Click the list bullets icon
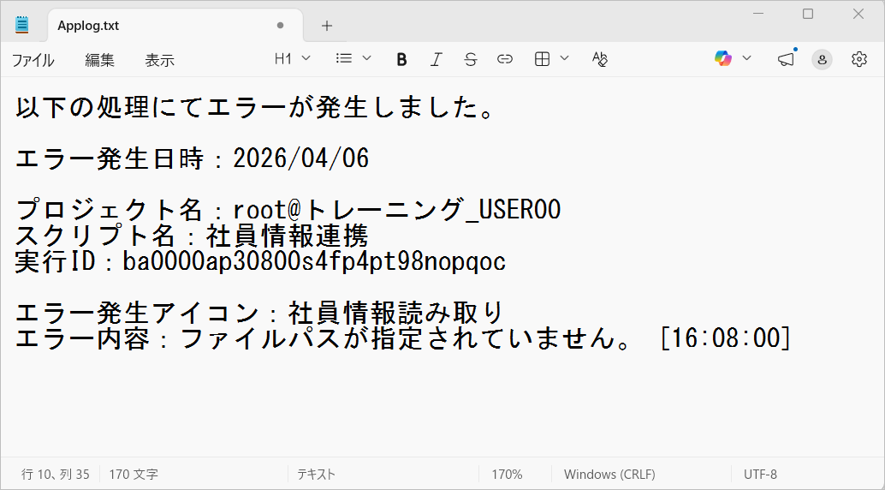 tap(344, 58)
